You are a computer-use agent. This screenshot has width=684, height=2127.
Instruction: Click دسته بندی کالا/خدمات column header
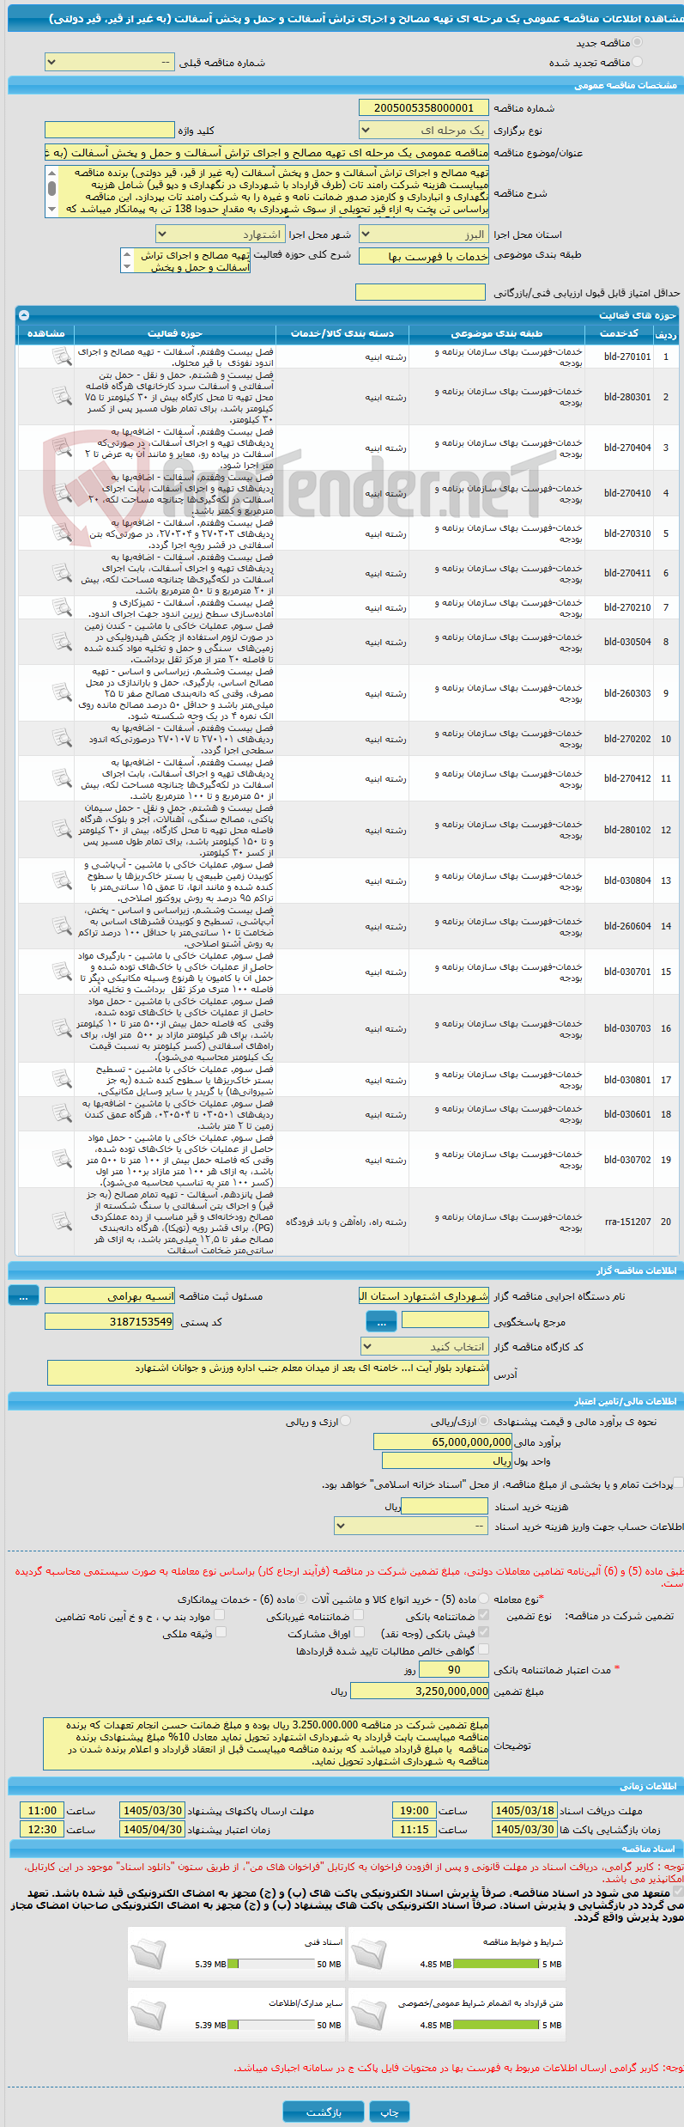(x=342, y=333)
